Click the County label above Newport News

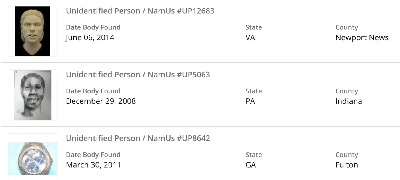click(x=347, y=27)
